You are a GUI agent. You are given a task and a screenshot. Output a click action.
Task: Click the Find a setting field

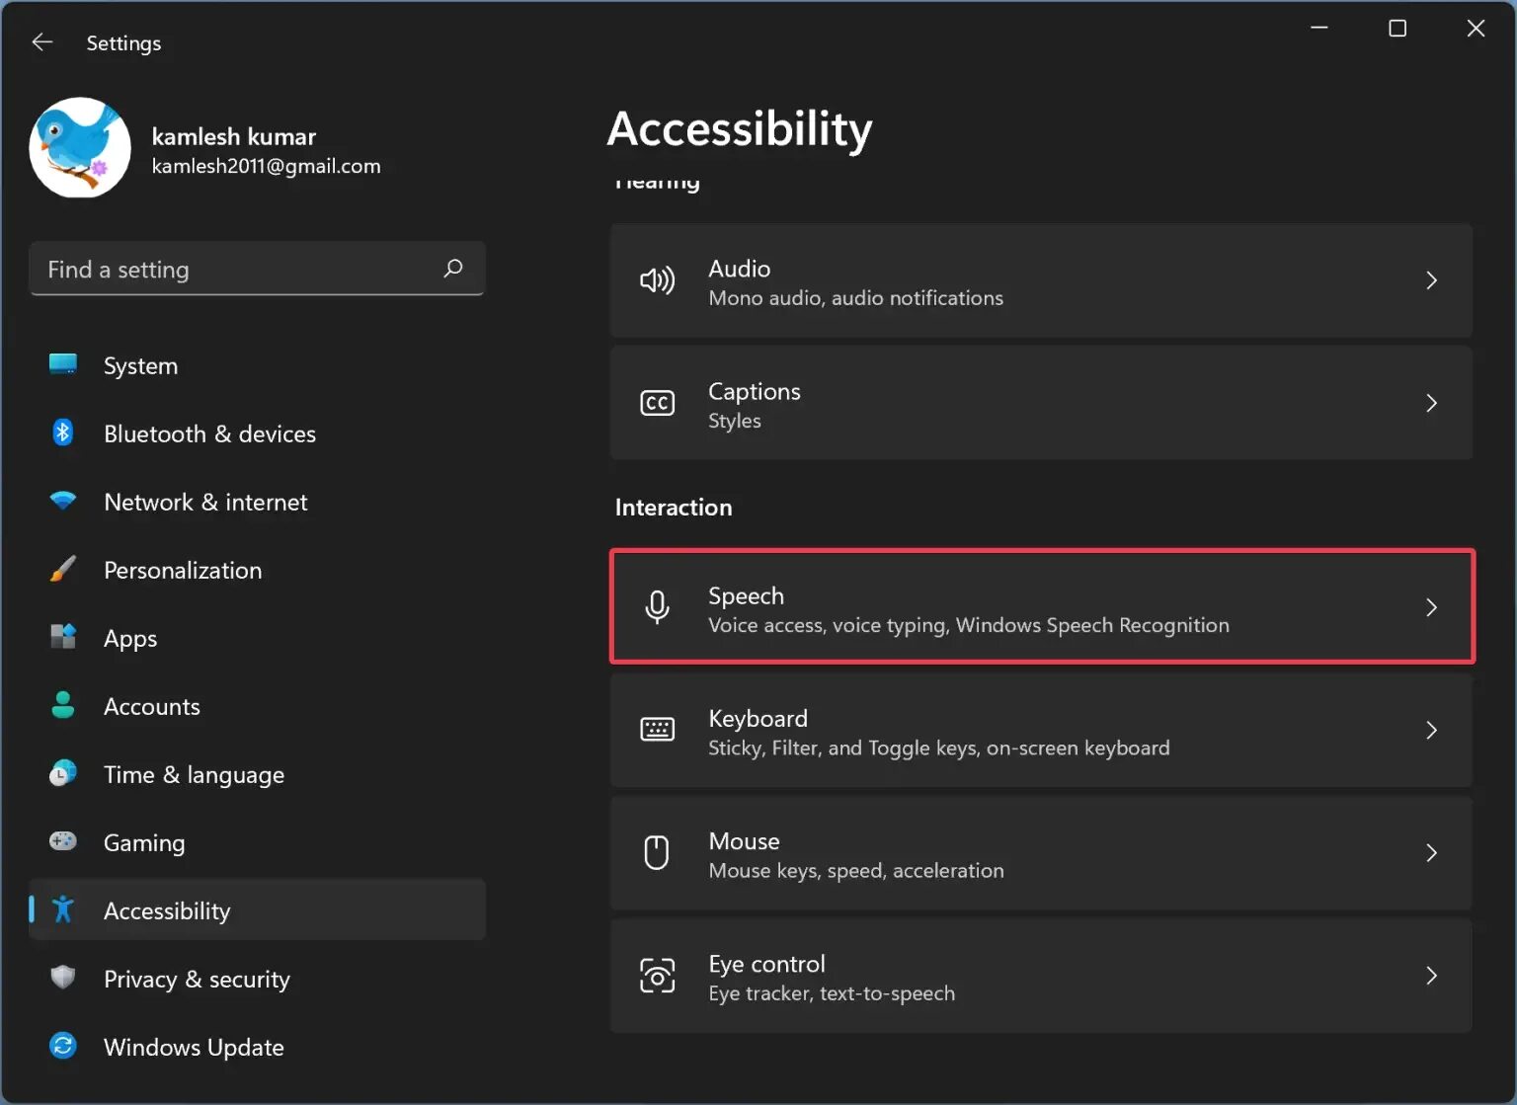coord(237,270)
